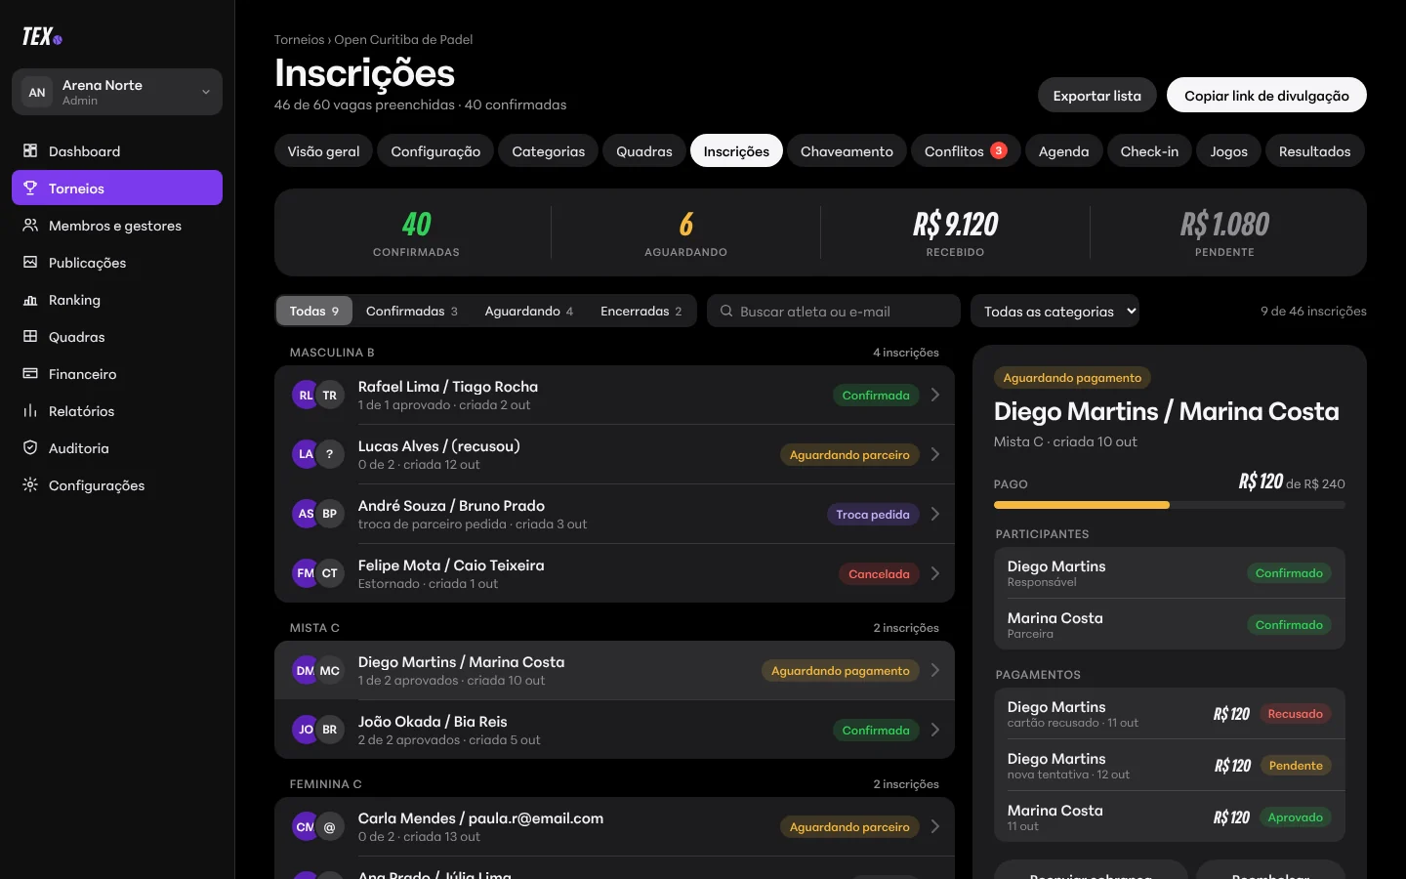
Task: Show Encerradas registrations only
Action: (x=641, y=311)
